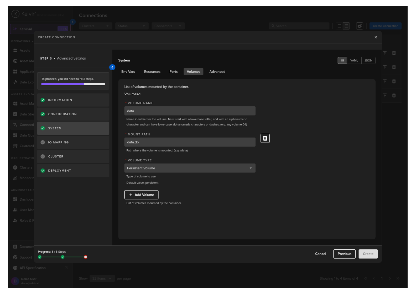Close the Create Connection dialog
The image size is (416, 294).
coord(376,37)
